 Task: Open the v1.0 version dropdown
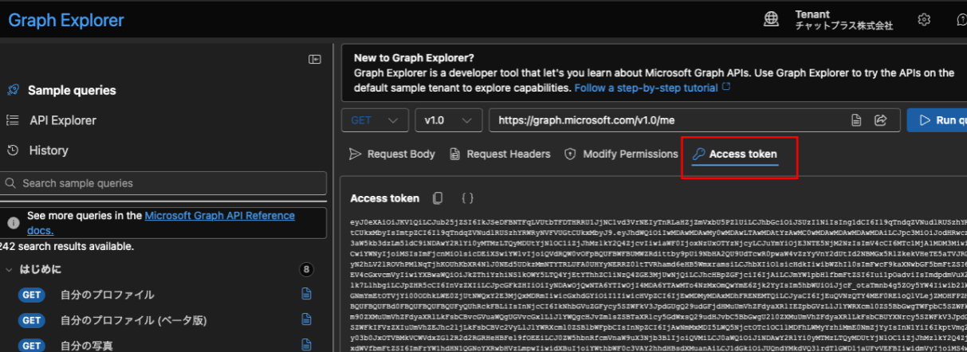pos(448,120)
